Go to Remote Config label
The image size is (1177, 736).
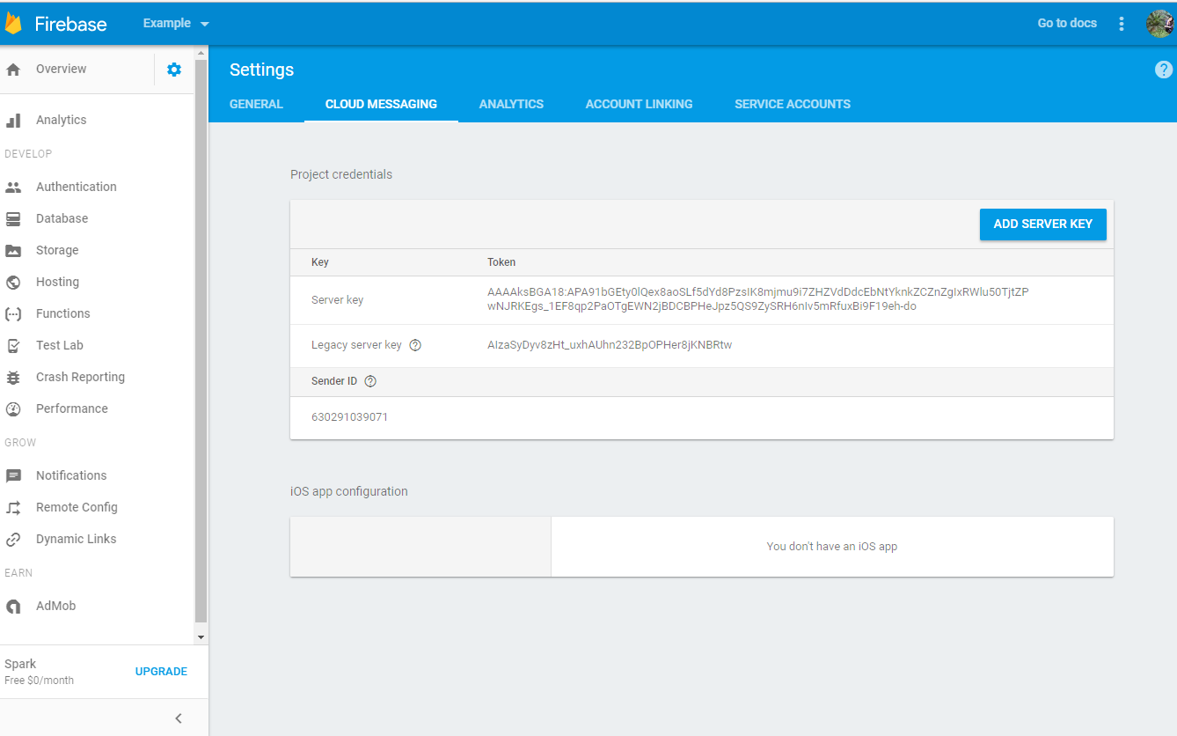tap(77, 507)
